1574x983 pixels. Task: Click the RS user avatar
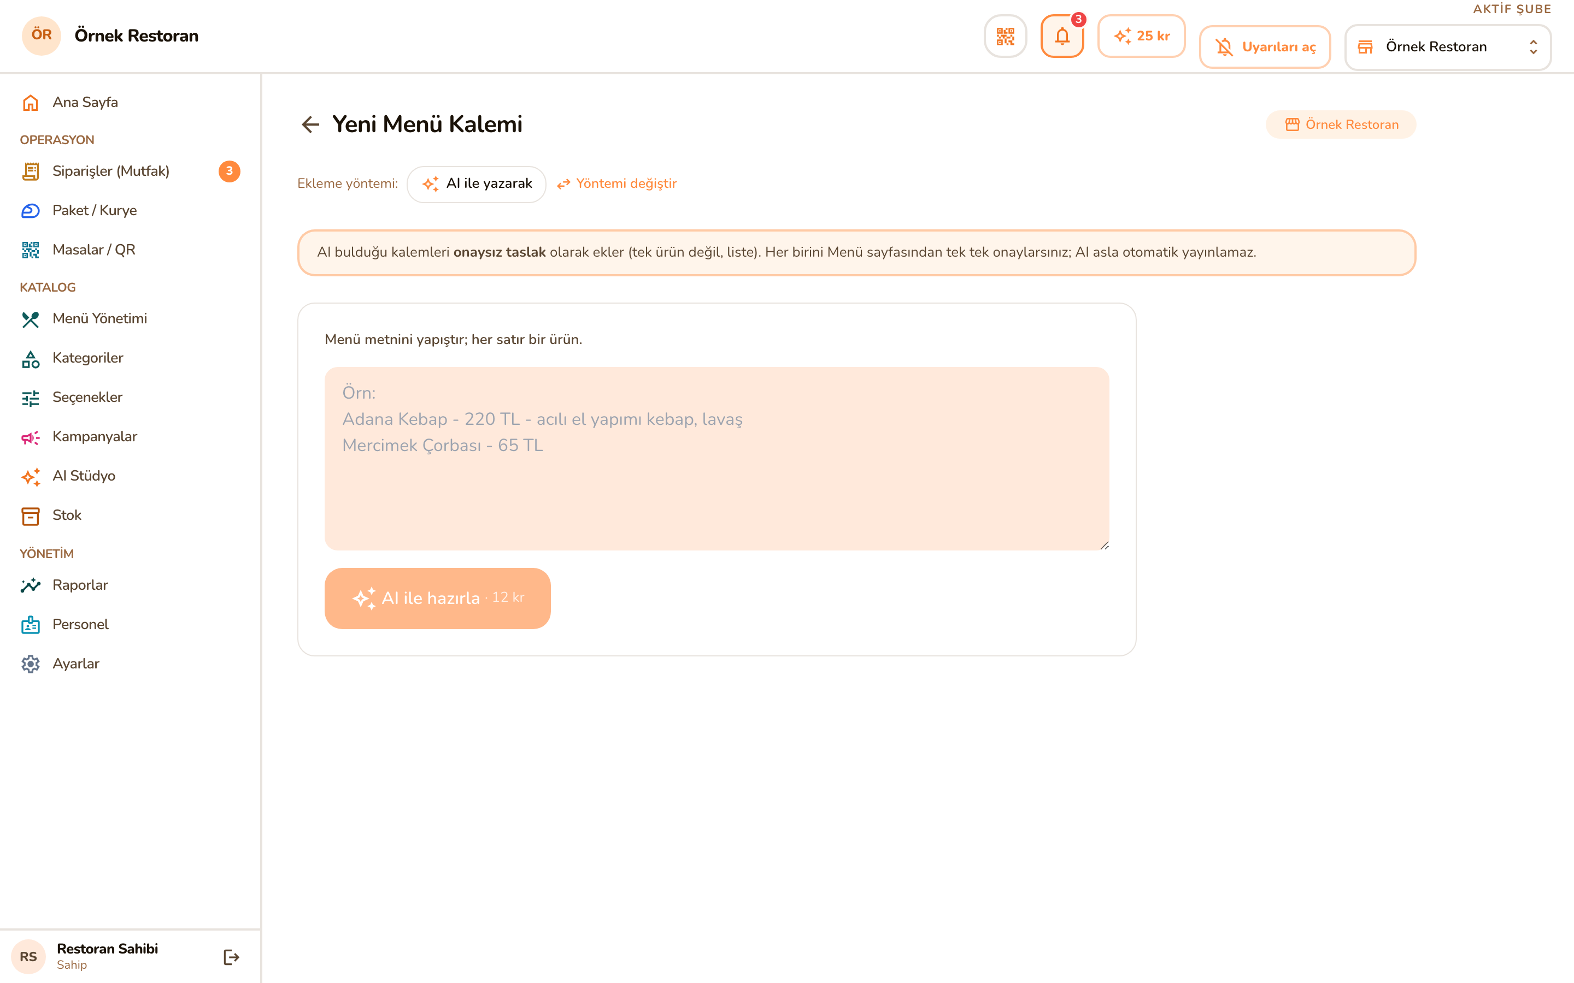point(28,957)
